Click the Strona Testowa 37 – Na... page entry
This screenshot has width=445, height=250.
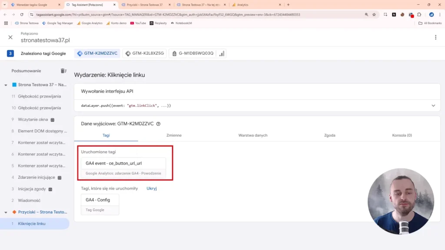[x=42, y=85]
